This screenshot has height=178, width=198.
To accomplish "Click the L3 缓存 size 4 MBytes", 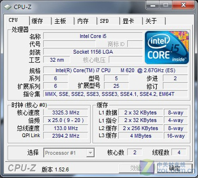I will 141,136.
